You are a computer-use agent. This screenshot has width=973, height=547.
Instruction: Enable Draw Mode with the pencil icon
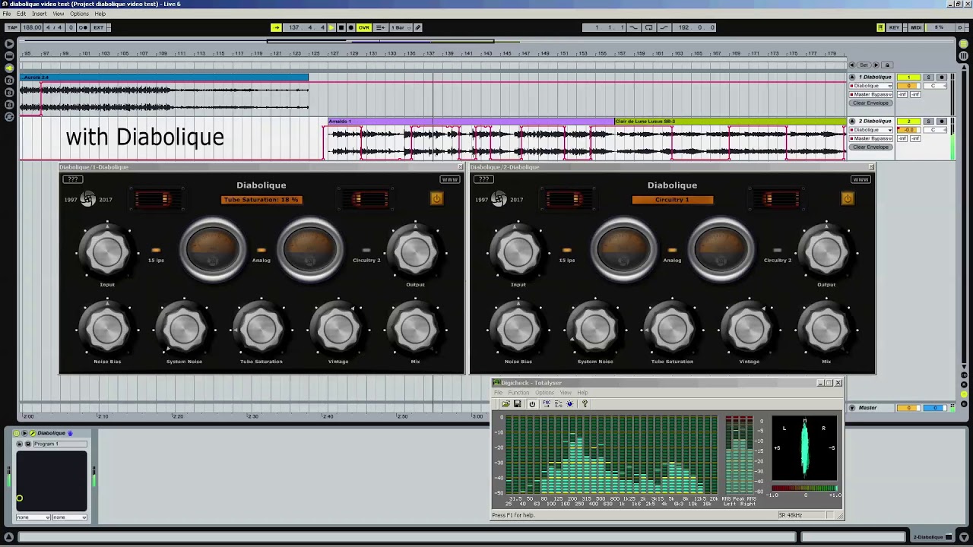(x=417, y=27)
